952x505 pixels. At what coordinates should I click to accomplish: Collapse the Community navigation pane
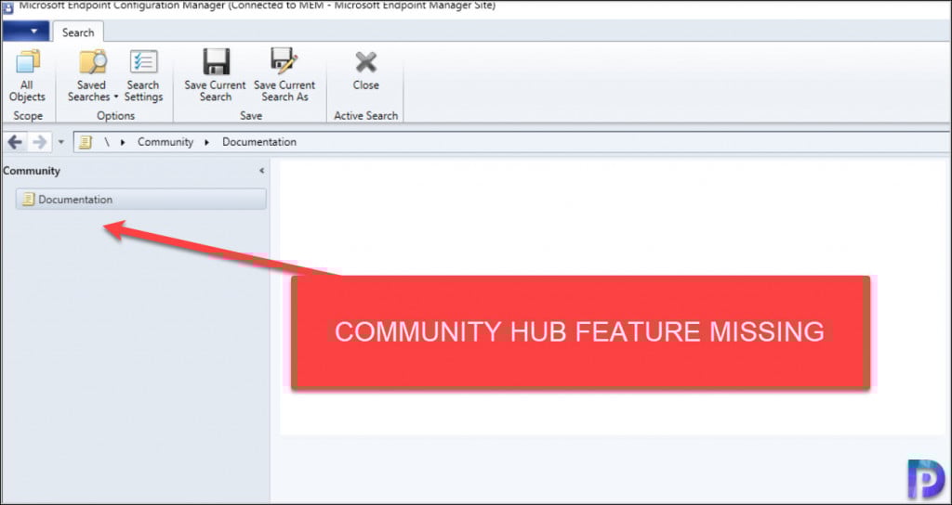(x=261, y=171)
